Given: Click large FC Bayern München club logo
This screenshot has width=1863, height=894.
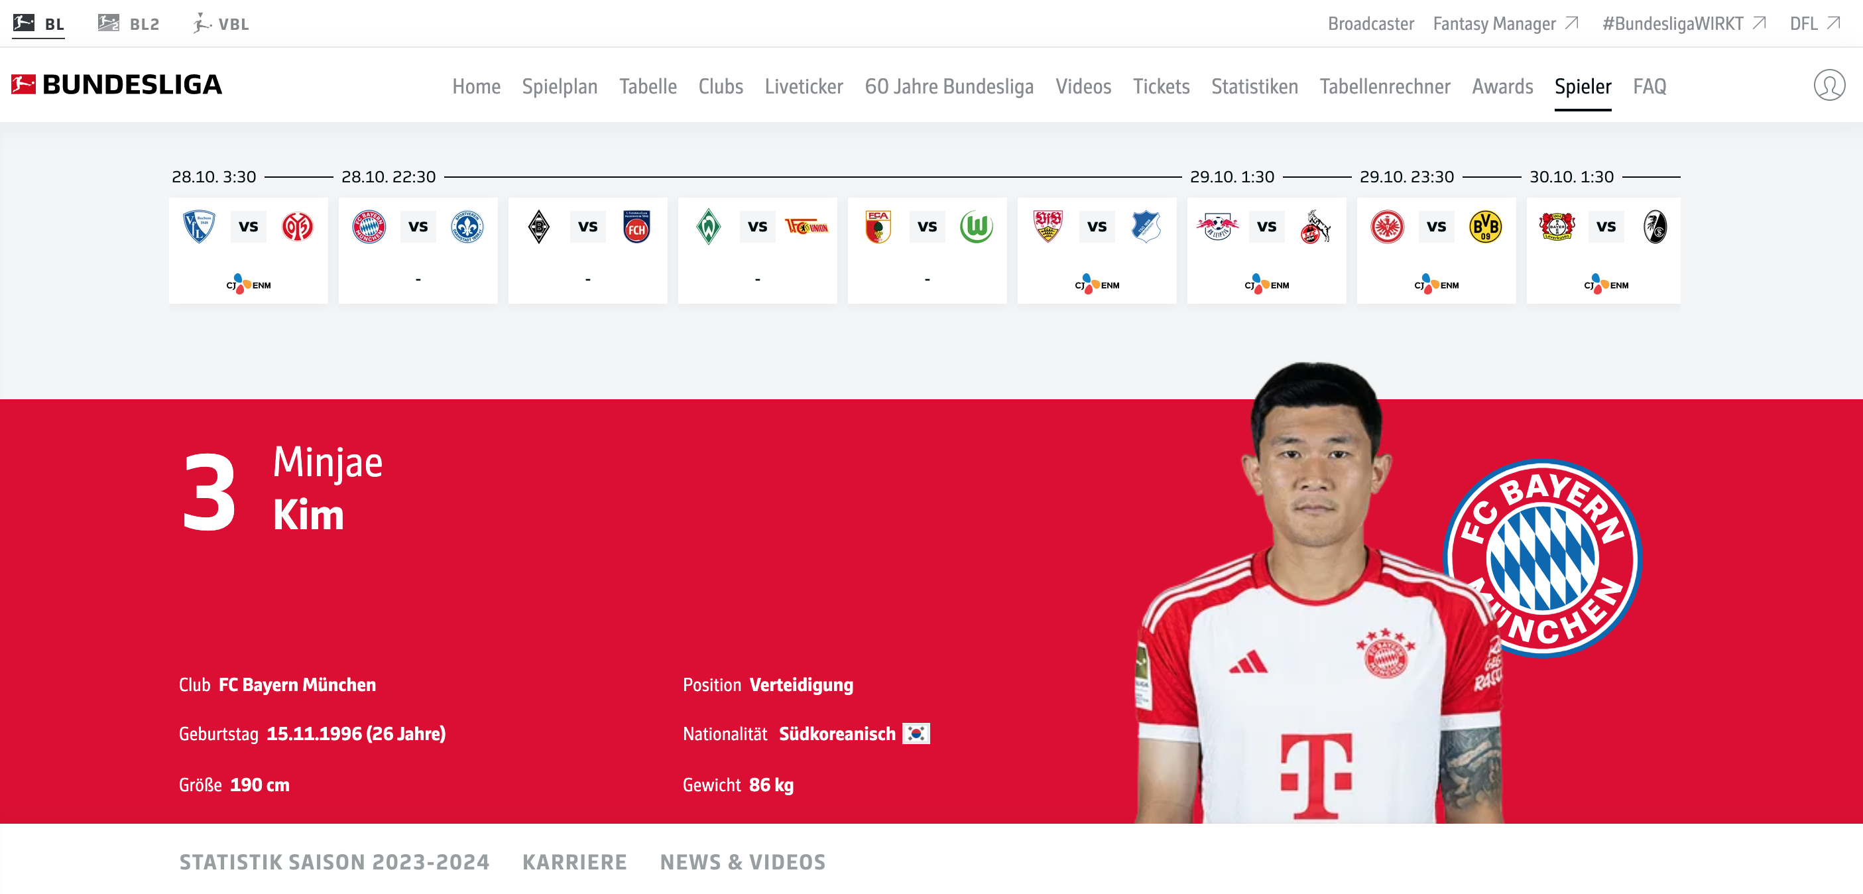Looking at the screenshot, I should click(x=1543, y=558).
